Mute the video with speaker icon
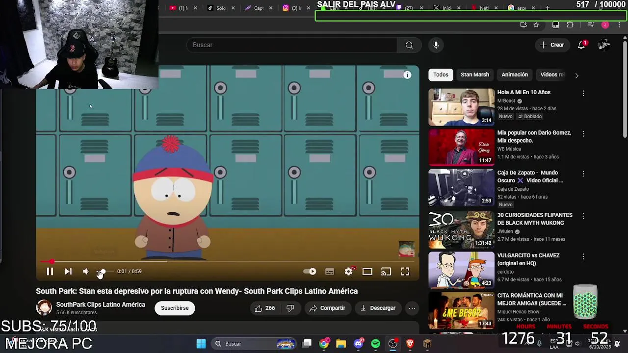 [86, 271]
